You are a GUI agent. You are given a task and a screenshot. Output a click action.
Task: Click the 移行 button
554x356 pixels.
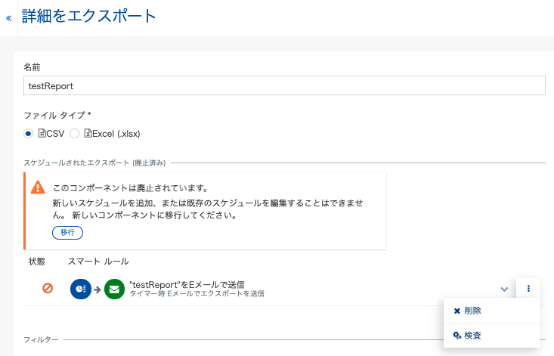[67, 232]
